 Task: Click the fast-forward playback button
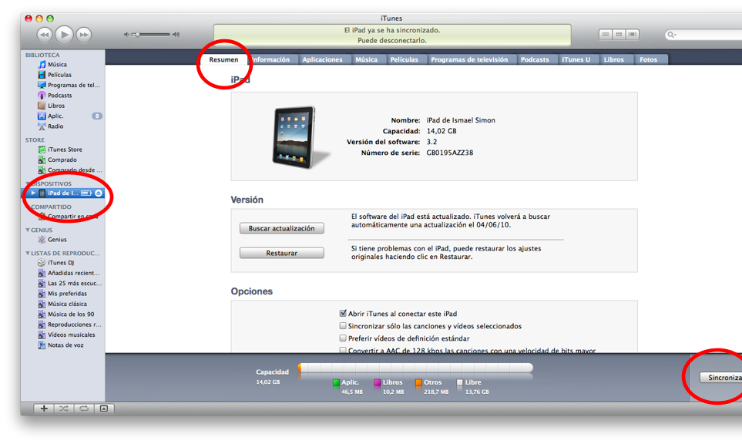coord(84,35)
